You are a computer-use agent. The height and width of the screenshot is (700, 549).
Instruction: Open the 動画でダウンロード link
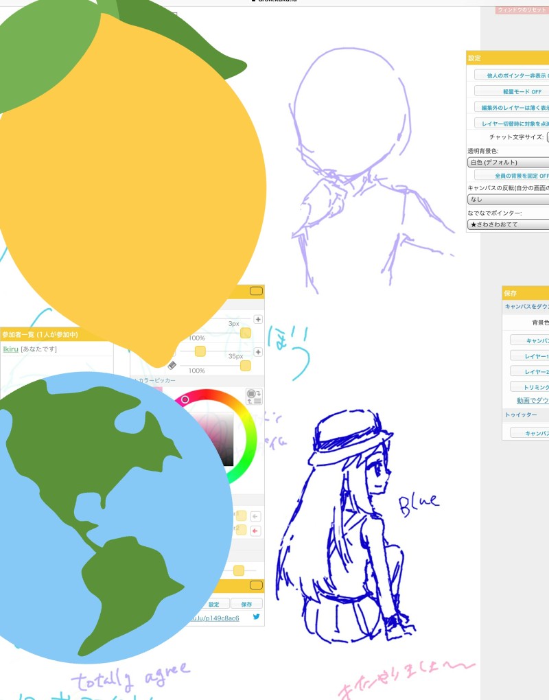(533, 401)
